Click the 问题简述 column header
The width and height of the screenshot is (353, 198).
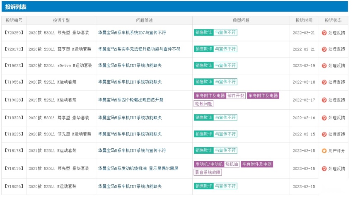[144, 20]
